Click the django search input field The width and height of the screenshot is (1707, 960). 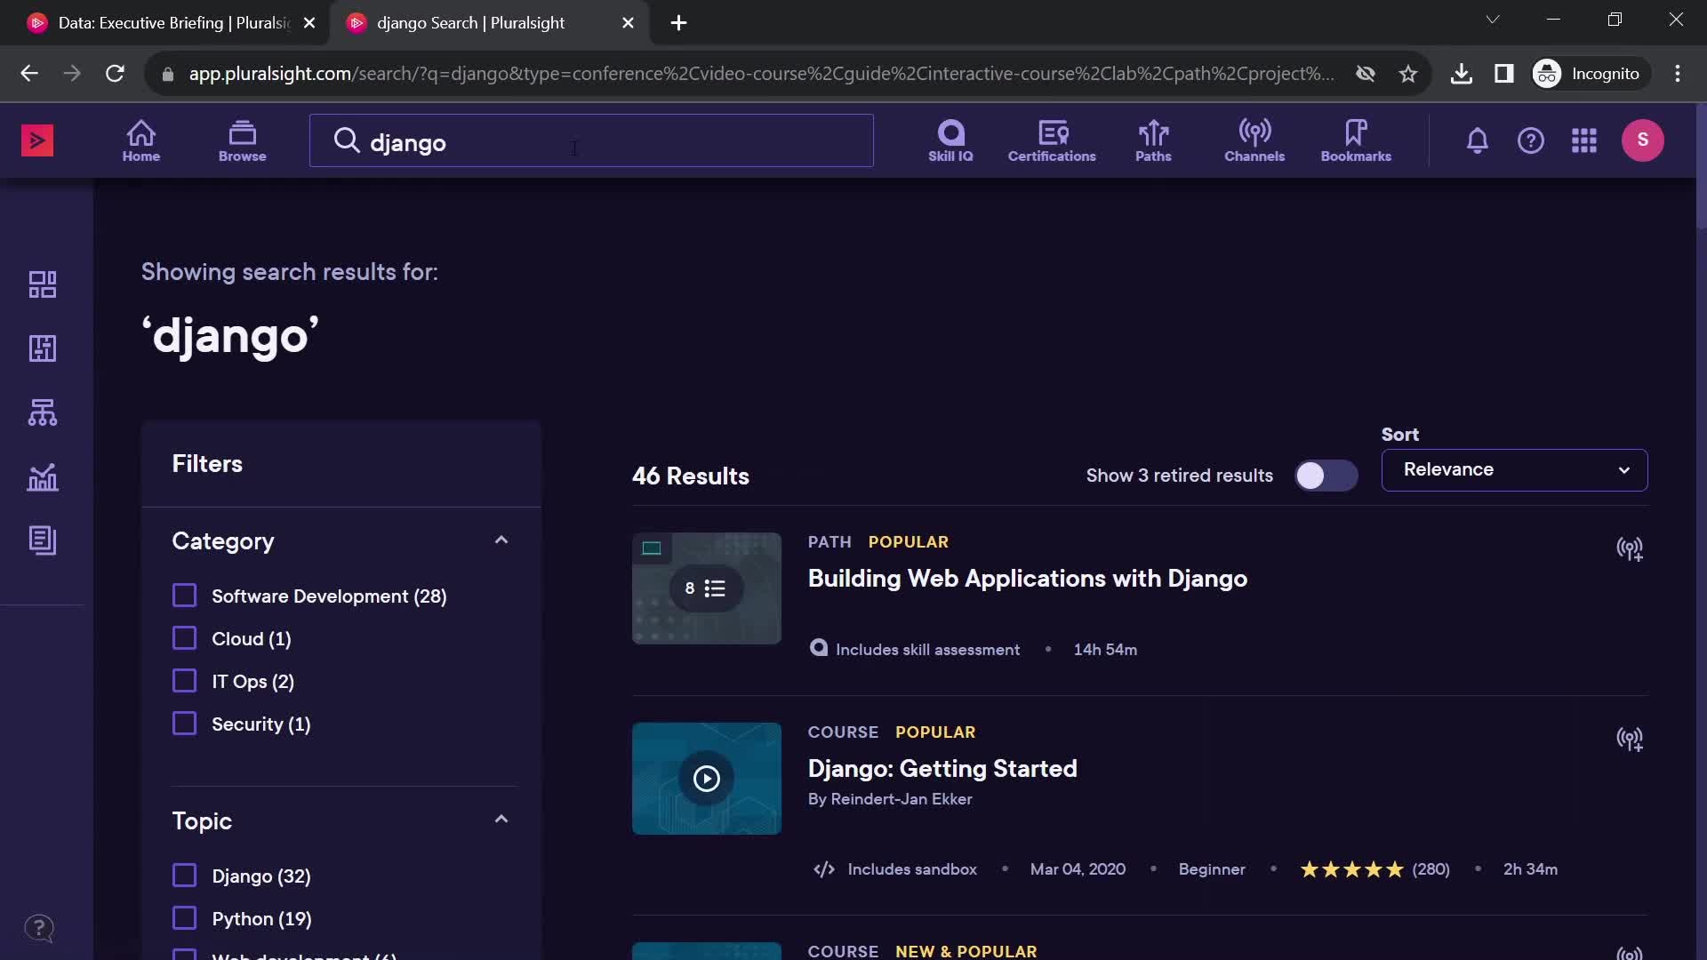[591, 140]
